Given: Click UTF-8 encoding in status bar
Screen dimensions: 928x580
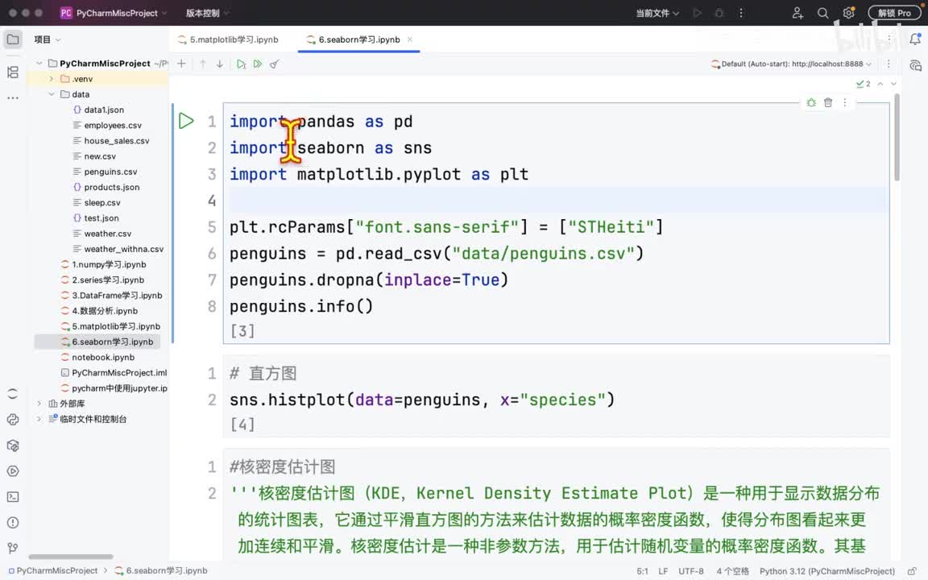Looking at the screenshot, I should tap(691, 571).
